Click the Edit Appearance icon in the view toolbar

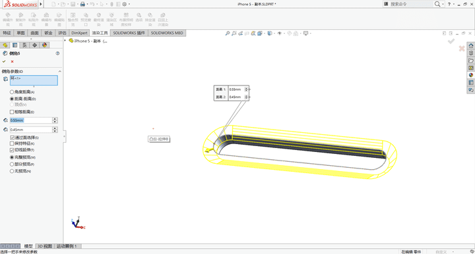click(290, 34)
